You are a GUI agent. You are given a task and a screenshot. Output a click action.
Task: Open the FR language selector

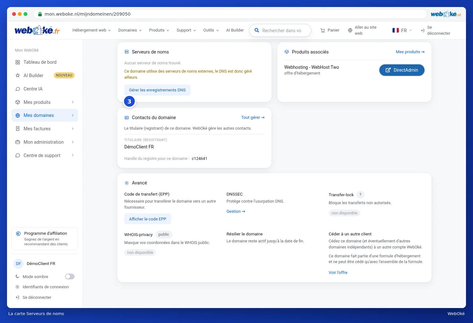click(x=402, y=30)
